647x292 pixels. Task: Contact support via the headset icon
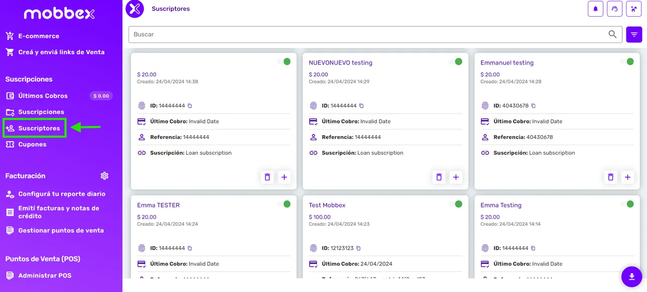615,9
